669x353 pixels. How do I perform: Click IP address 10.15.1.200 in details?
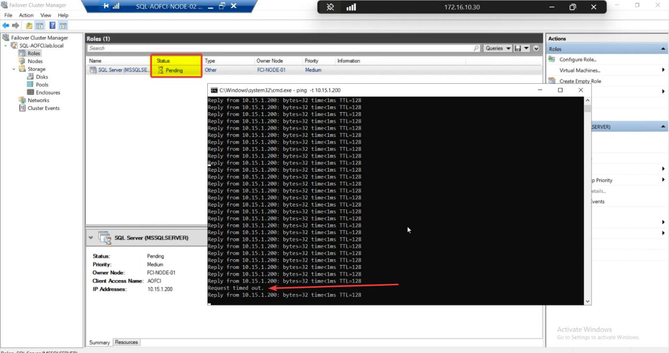click(160, 289)
